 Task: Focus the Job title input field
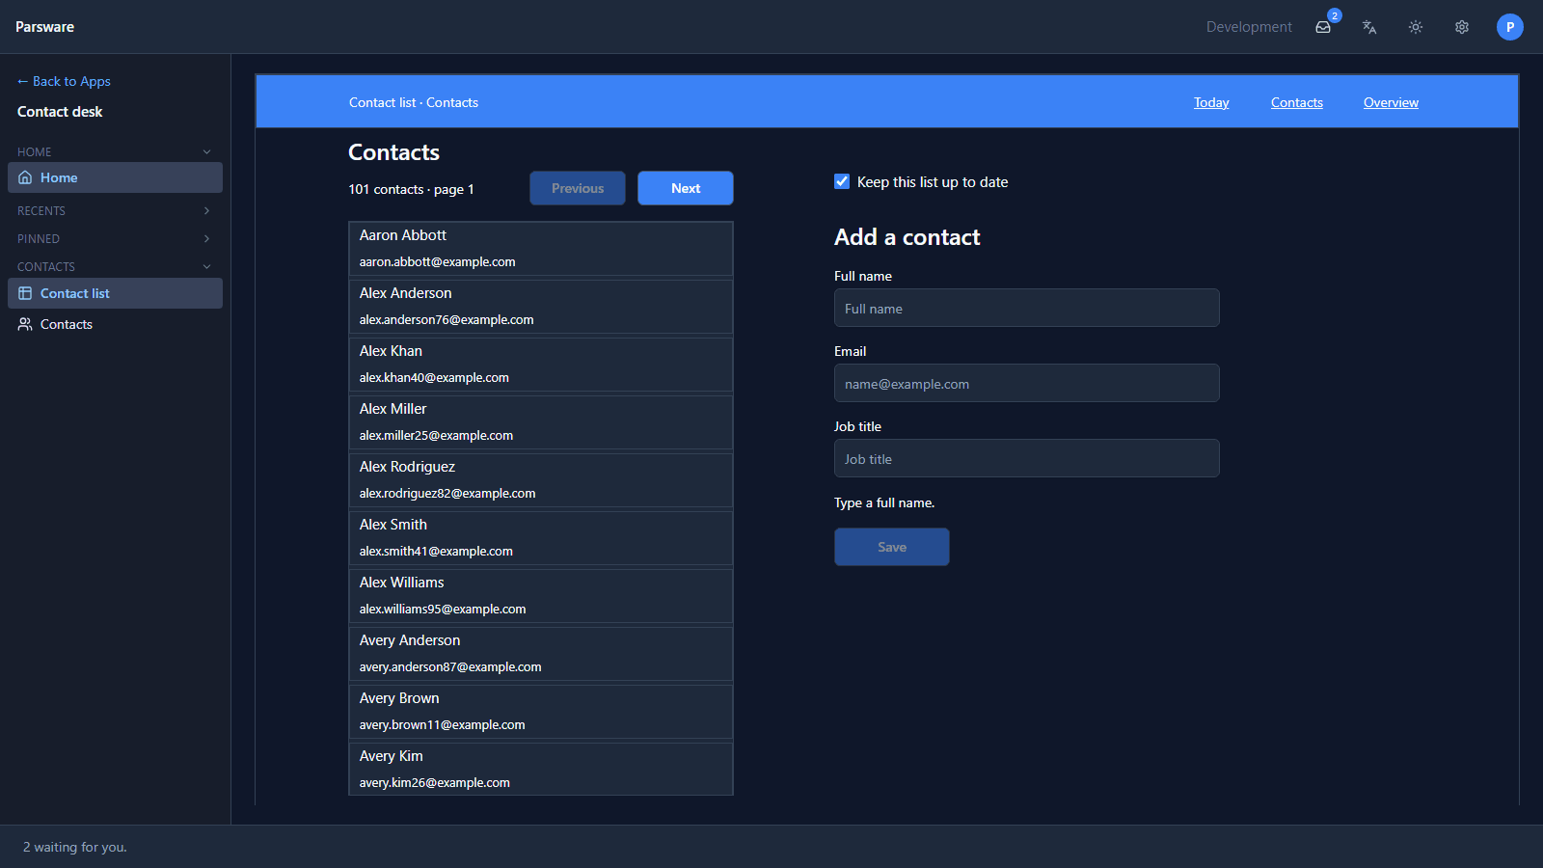[x=1027, y=458]
